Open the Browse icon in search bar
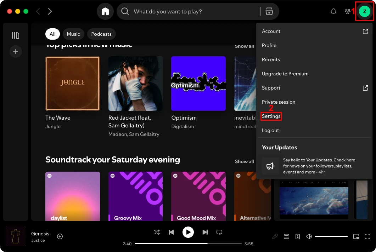The height and width of the screenshot is (252, 376). pyautogui.click(x=269, y=11)
